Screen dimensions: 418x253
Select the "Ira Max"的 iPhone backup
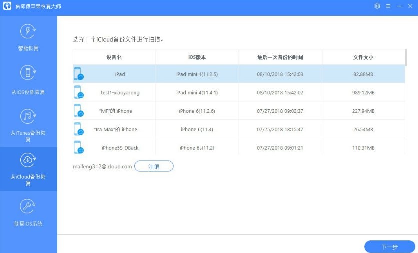[239, 129]
